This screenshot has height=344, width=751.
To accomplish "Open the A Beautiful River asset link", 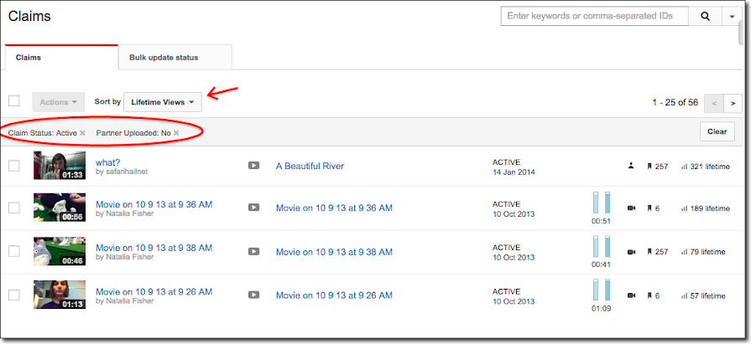I will point(310,166).
